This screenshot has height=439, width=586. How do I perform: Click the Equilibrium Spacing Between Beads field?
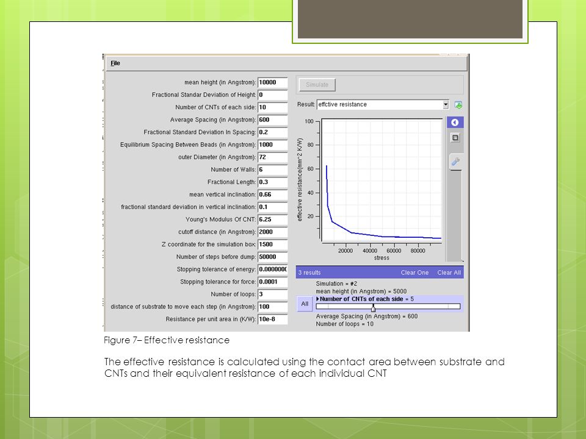pos(272,145)
